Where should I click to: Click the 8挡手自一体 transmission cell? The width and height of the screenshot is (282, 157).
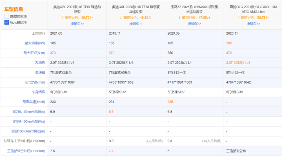coord(177,73)
